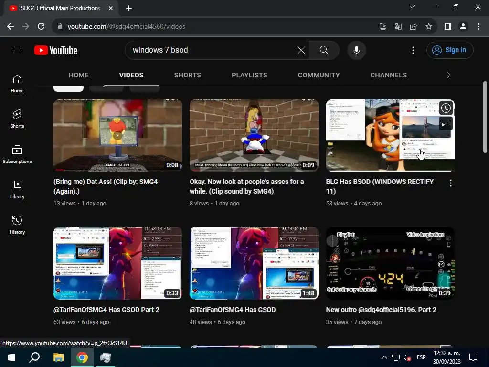Image resolution: width=489 pixels, height=367 pixels.
Task: Click '53 views • 4 days ago' text
Action: coord(354,204)
